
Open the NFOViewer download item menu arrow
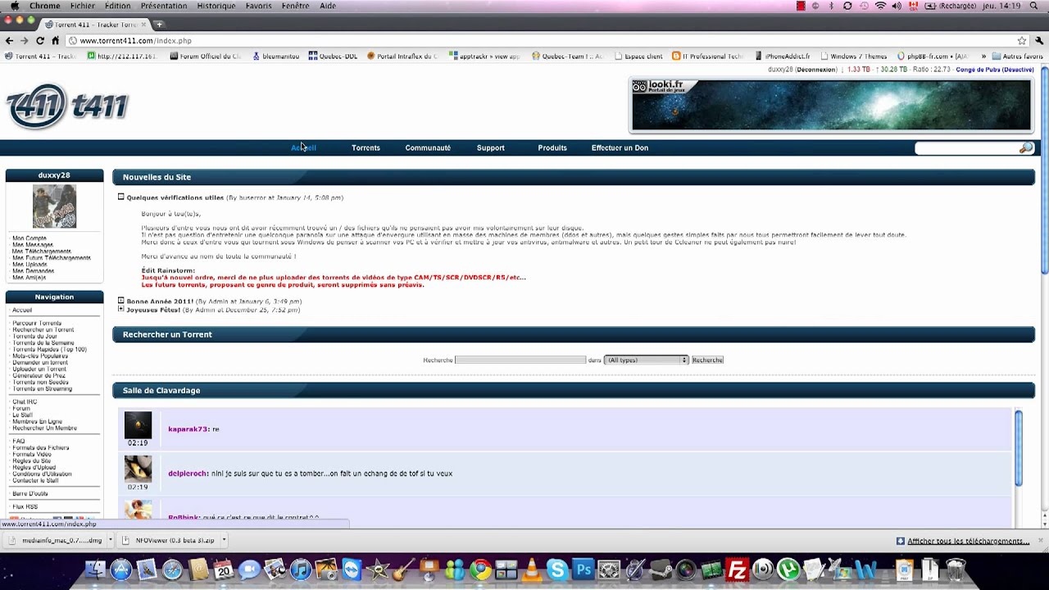[x=223, y=540]
